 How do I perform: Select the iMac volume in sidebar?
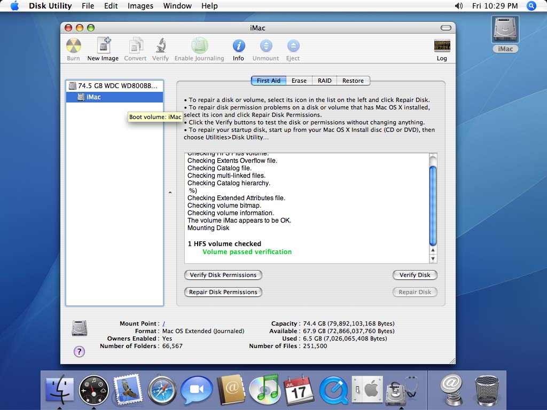pos(114,97)
